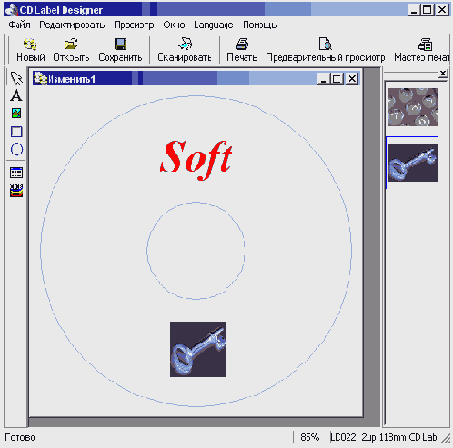453x448 pixels.
Task: Open the Окно menu
Action: 174,25
